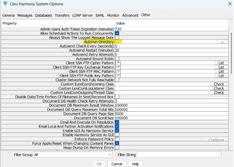Click the Cancel button

[117, 164]
